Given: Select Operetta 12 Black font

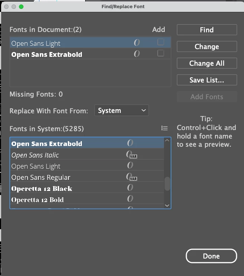Looking at the screenshot, I should click(87, 188).
